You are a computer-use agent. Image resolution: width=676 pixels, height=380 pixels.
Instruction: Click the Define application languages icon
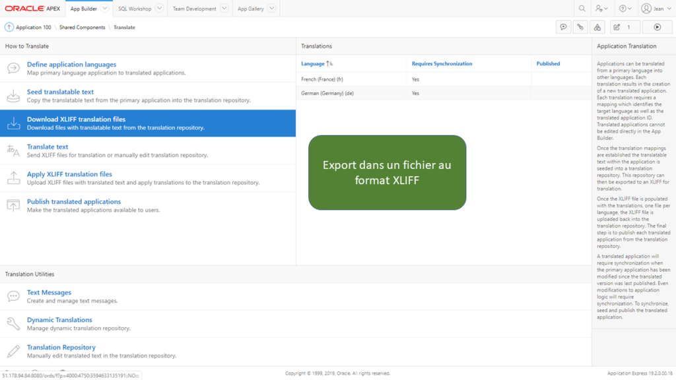click(13, 68)
